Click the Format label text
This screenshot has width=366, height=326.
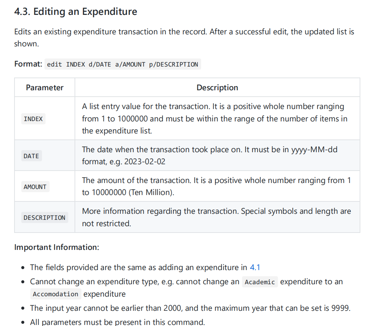click(28, 64)
